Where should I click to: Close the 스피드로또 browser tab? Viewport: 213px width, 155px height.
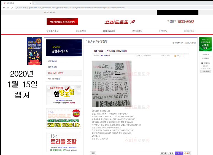click(30, 3)
